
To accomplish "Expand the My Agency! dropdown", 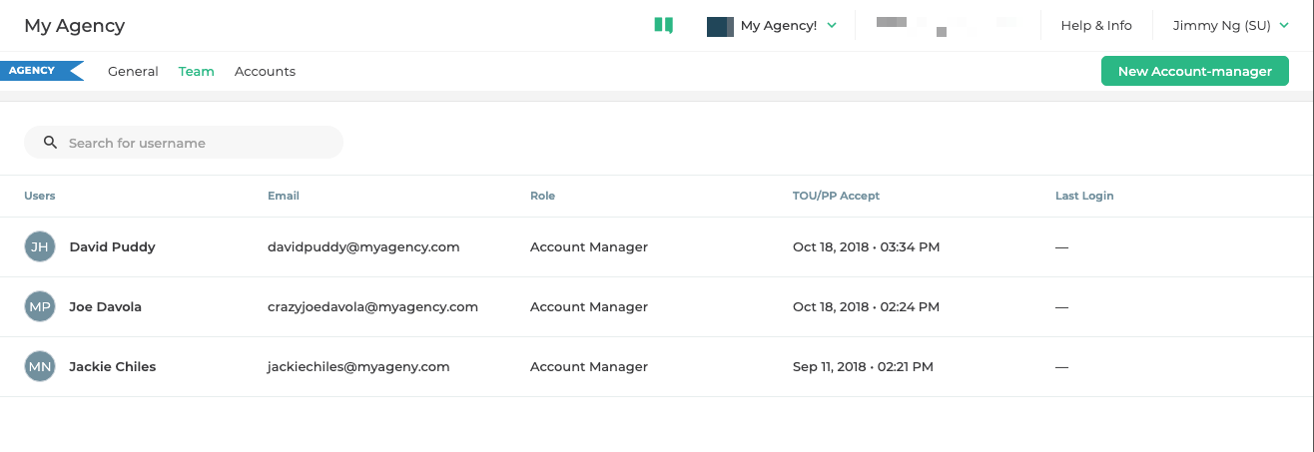I will click(787, 26).
